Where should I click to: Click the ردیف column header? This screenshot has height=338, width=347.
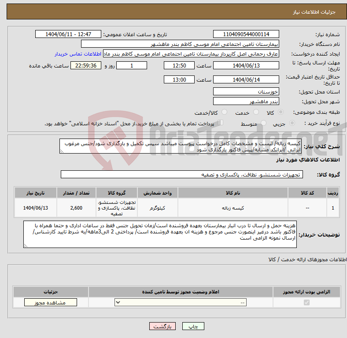pyautogui.click(x=332, y=193)
